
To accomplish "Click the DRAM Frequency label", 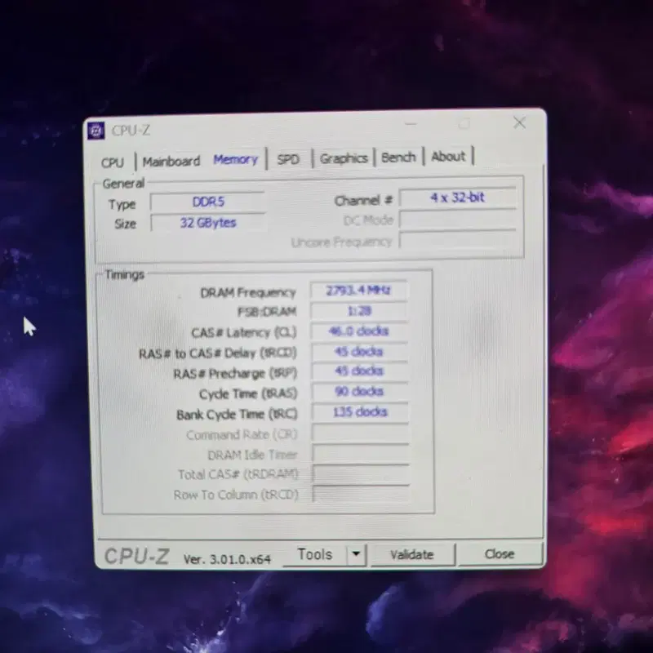I will pos(248,293).
